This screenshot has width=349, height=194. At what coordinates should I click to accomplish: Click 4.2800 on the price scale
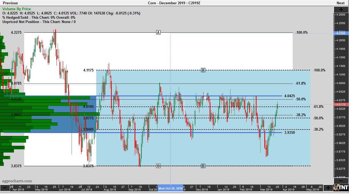[x=341, y=14]
